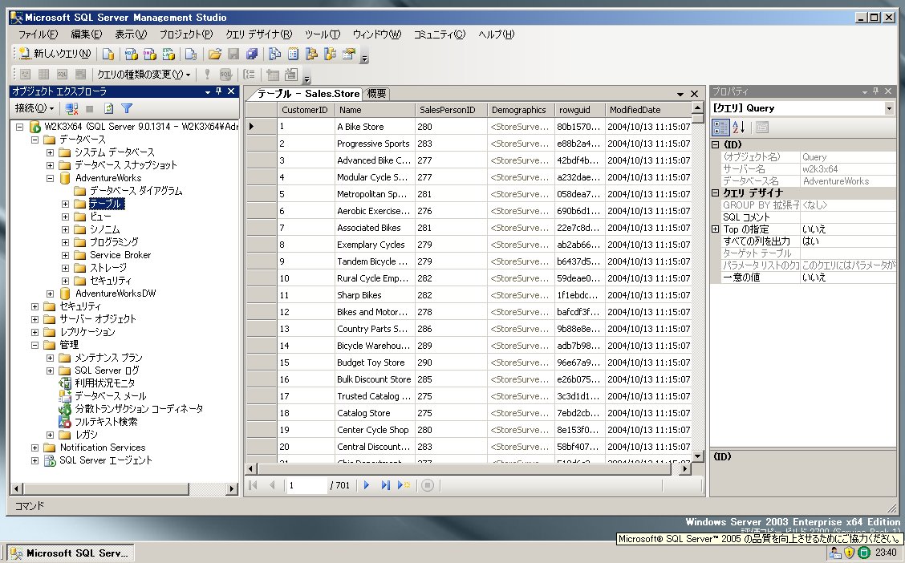The height and width of the screenshot is (563, 905).
Task: Collapse the AdventureWorks database node
Action: tap(51, 178)
